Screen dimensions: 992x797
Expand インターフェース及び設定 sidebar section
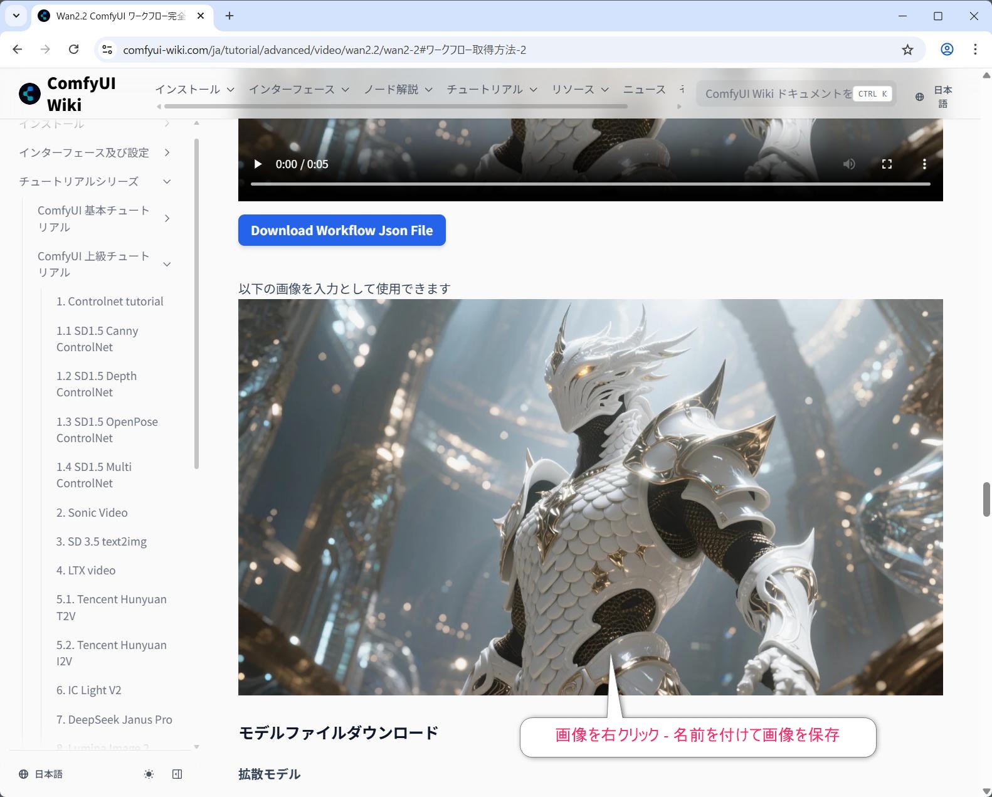pos(95,152)
